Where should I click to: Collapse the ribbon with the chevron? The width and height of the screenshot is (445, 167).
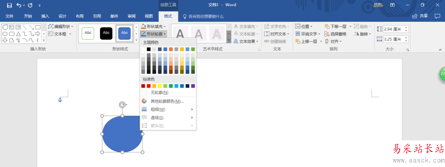click(x=440, y=50)
